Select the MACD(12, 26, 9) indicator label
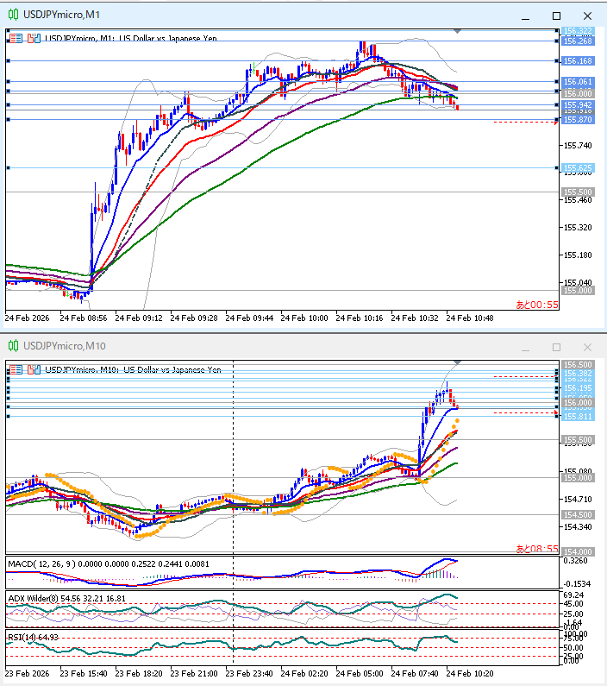 tap(41, 563)
